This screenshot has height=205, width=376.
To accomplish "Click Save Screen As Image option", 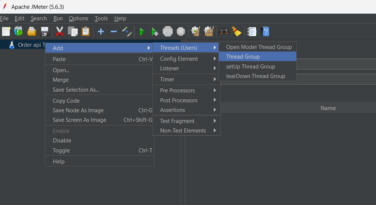I will pyautogui.click(x=99, y=120).
